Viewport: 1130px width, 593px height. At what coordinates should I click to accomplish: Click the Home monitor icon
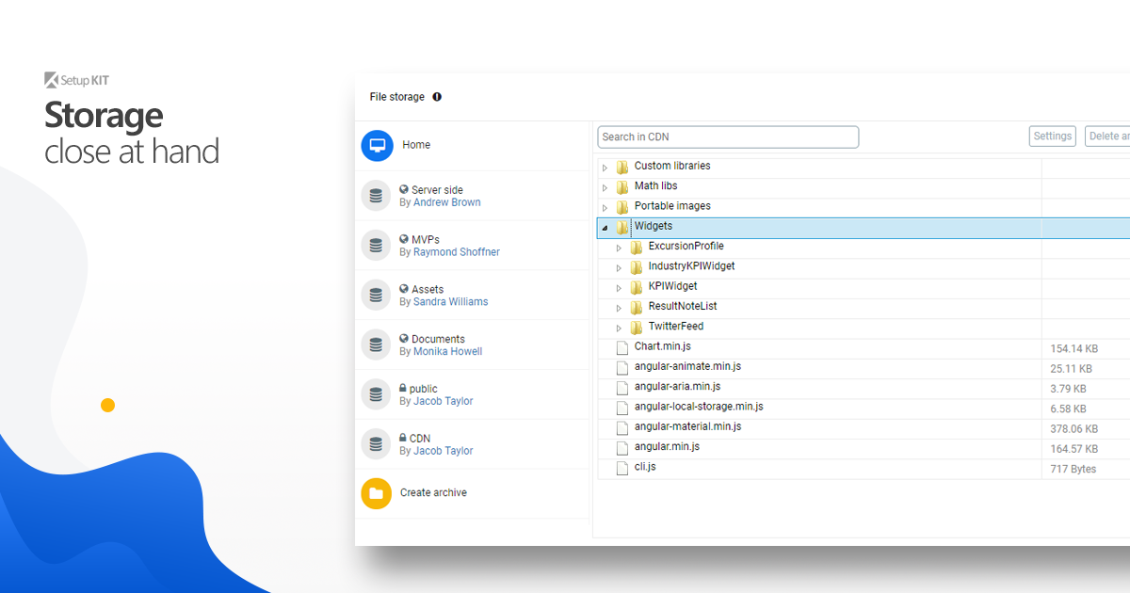click(x=377, y=146)
